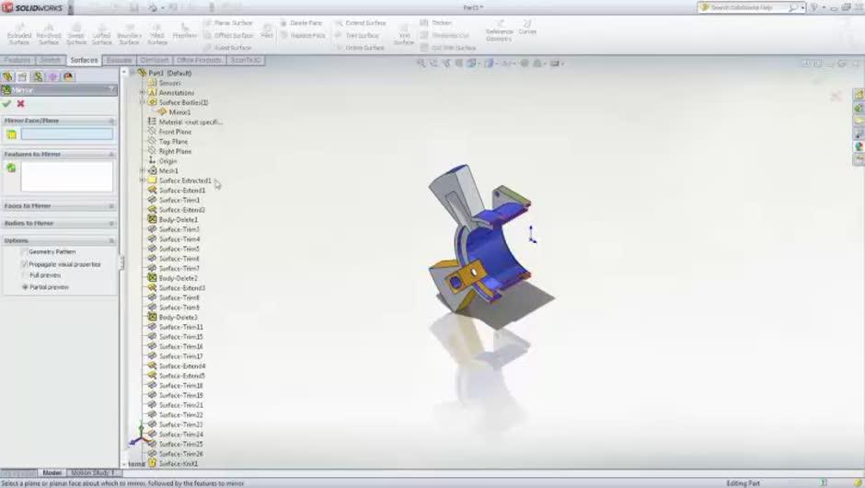
Task: Click the Body-Delete1 feature icon
Action: pyautogui.click(x=152, y=220)
